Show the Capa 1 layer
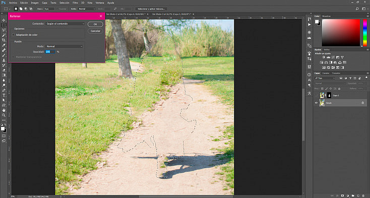 [316, 95]
